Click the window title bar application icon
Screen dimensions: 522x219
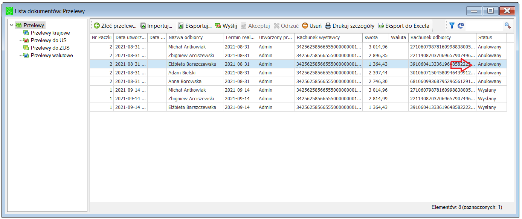(9, 11)
